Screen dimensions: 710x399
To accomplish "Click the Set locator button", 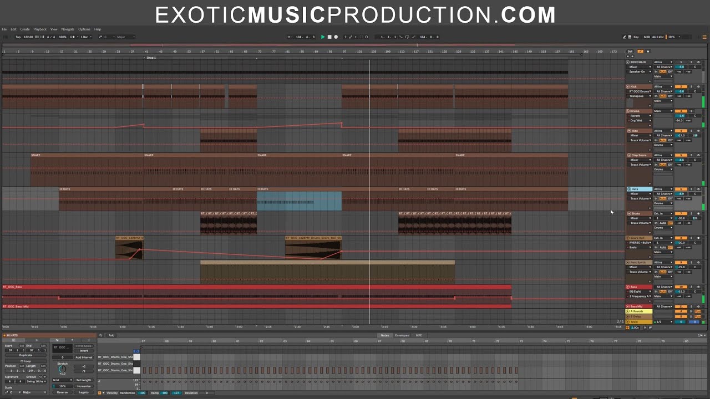I will coord(630,52).
